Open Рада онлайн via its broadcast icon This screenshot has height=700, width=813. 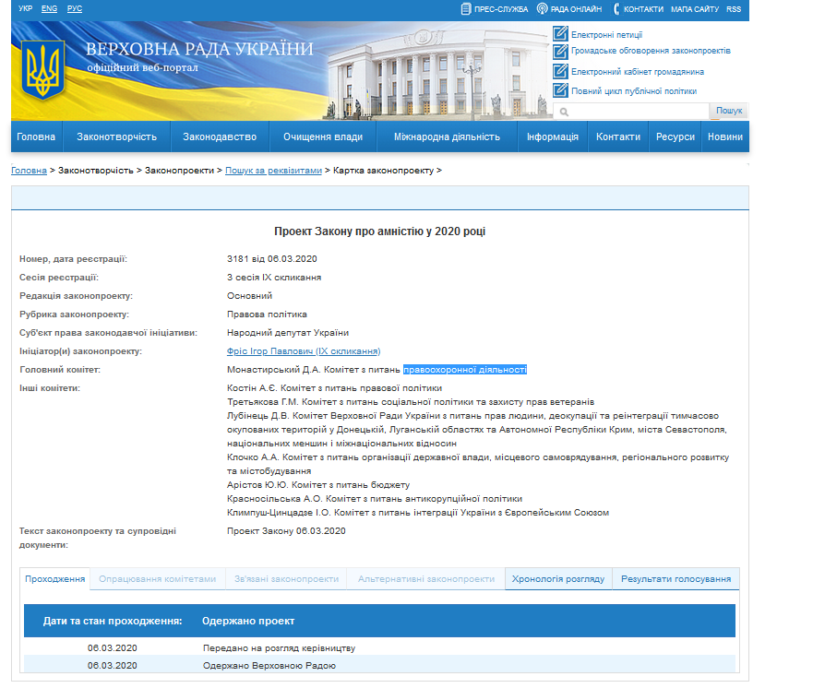tap(542, 9)
